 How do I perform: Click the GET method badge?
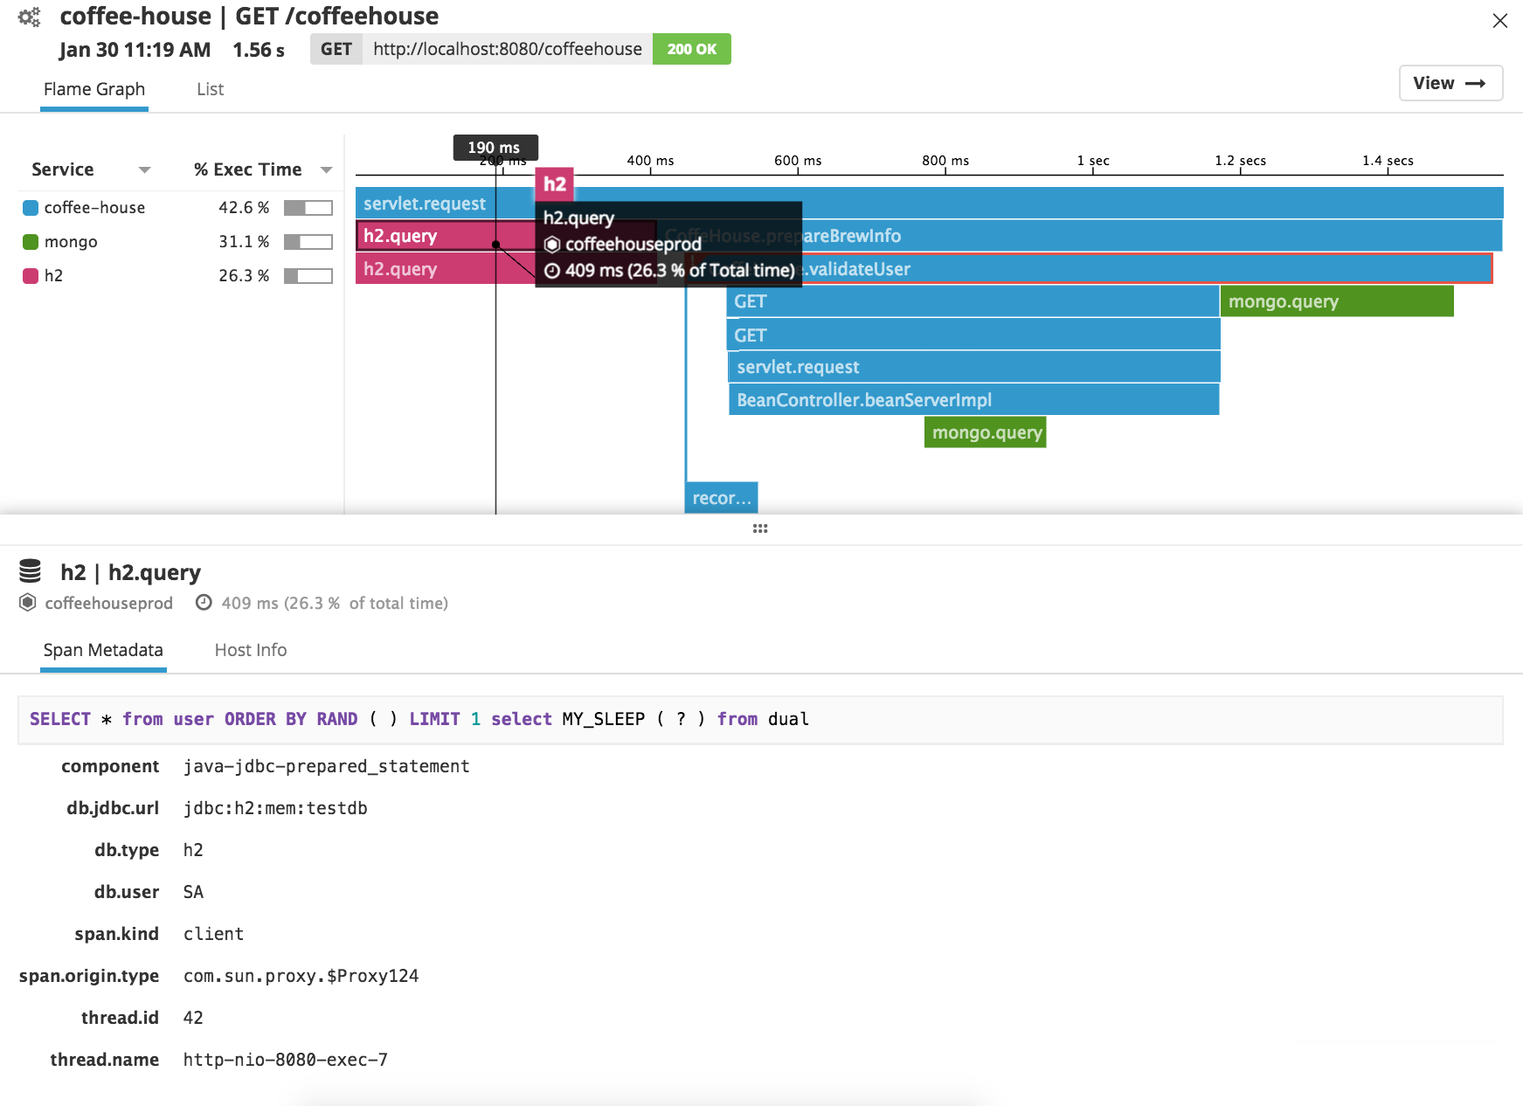(x=336, y=49)
